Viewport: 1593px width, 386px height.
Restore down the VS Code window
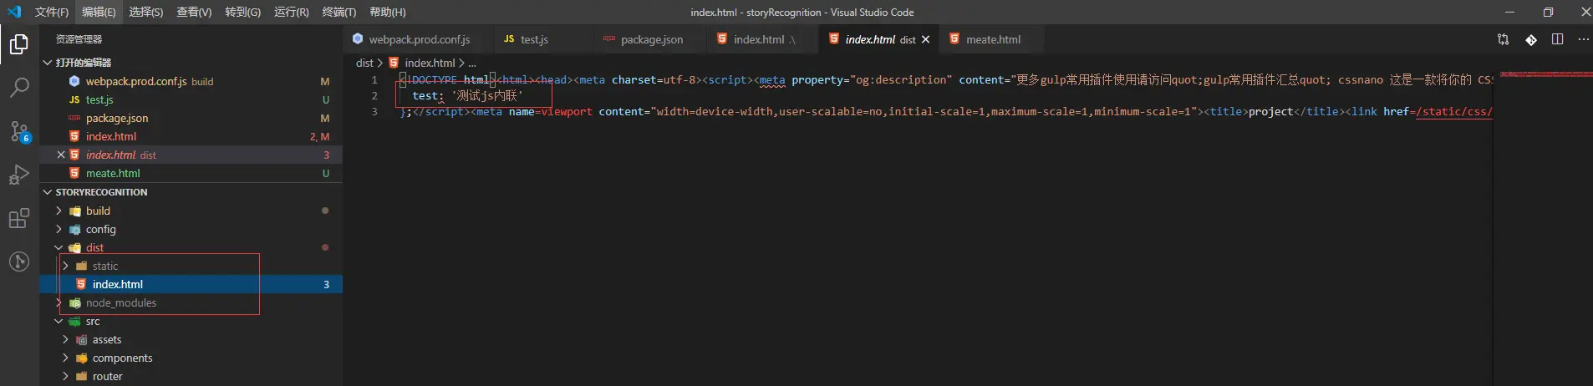[x=1548, y=12]
